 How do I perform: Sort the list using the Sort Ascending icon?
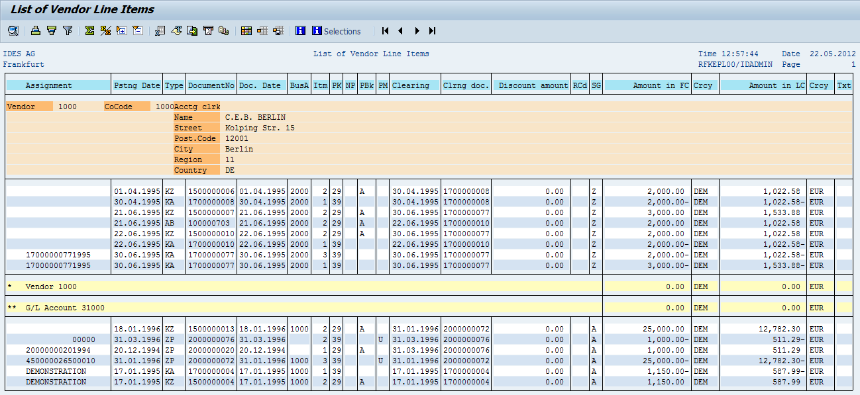point(52,30)
